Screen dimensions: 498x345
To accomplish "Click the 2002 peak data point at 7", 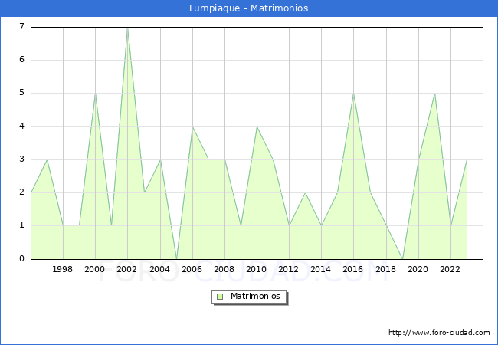I will click(x=127, y=28).
